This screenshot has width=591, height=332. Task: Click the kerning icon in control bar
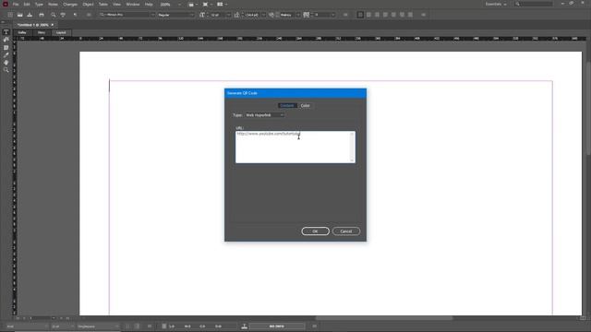point(271,15)
